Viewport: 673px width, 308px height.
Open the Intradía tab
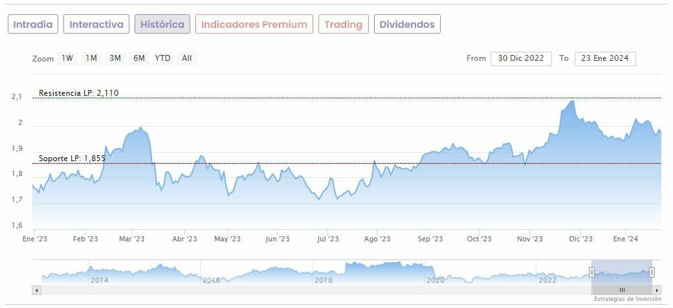[33, 25]
